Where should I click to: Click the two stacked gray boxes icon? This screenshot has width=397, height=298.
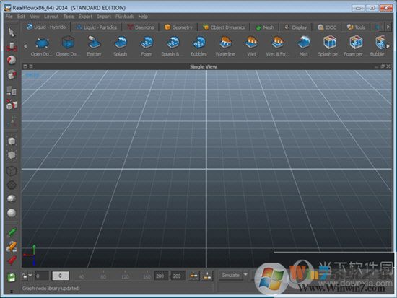[12, 90]
